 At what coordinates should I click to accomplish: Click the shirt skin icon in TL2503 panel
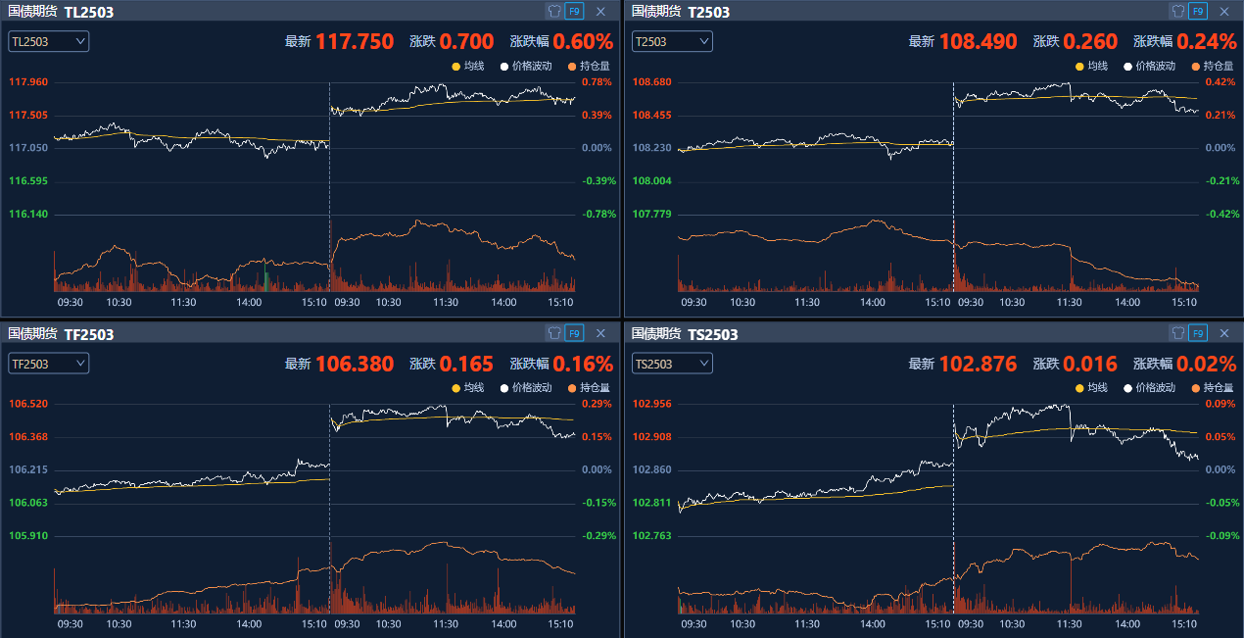[x=554, y=12]
